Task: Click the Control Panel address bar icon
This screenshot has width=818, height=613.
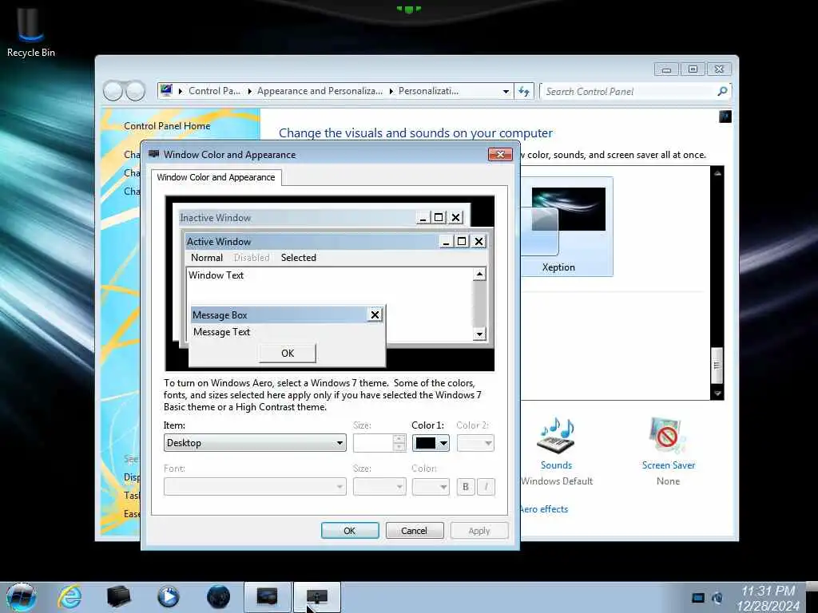Action: click(166, 91)
